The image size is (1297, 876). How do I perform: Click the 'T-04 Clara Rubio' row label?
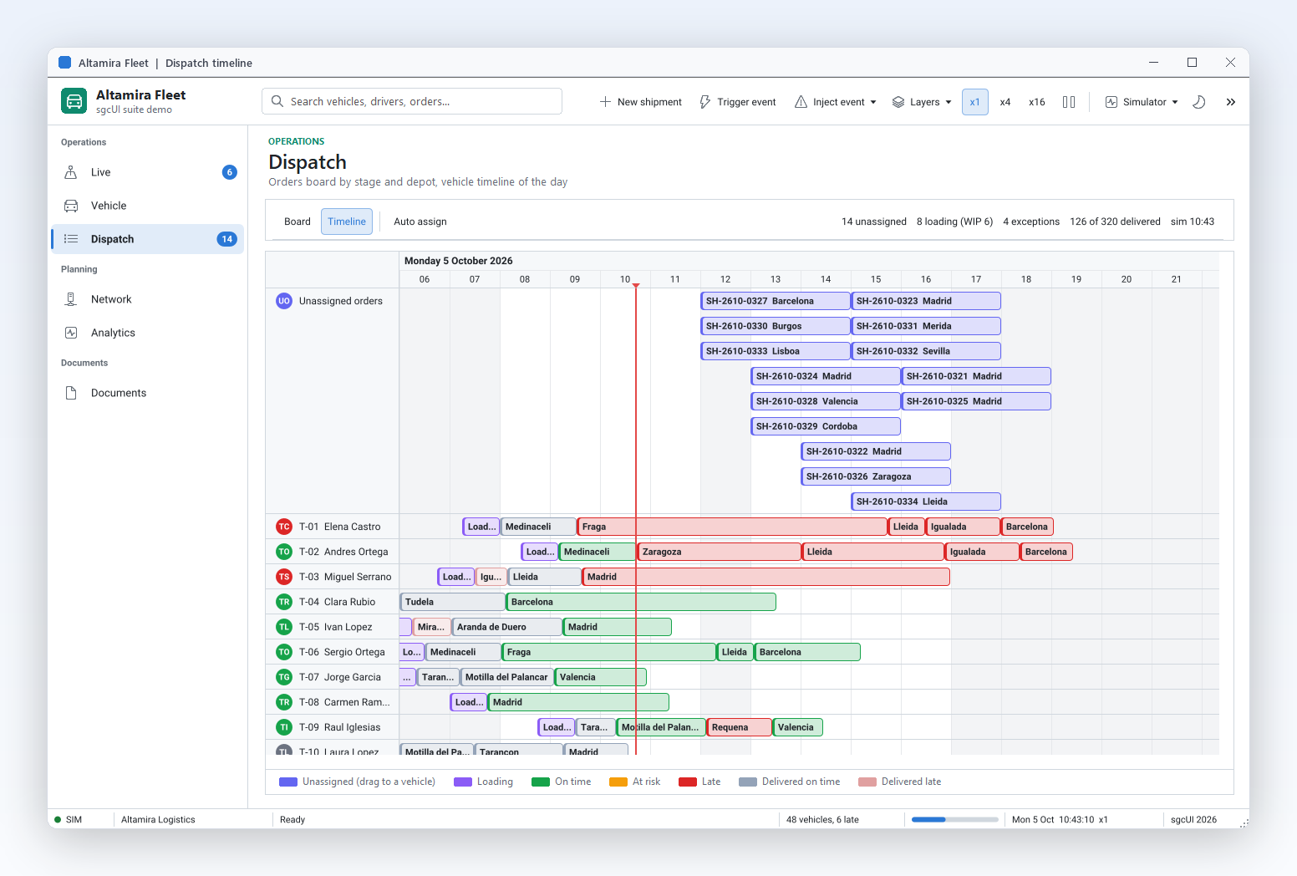click(338, 602)
